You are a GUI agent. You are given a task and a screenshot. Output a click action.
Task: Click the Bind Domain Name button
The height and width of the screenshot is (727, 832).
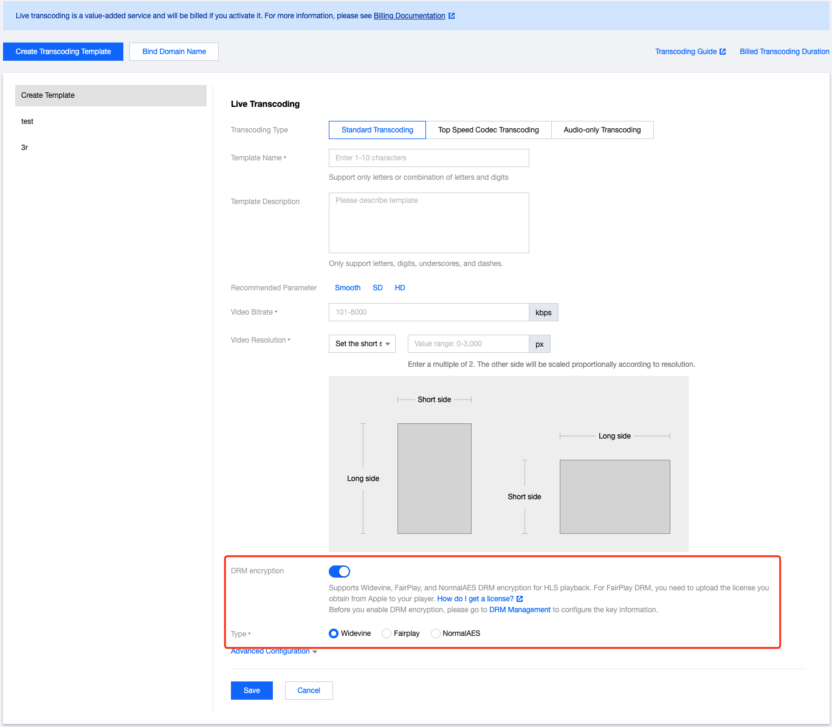[x=174, y=52]
